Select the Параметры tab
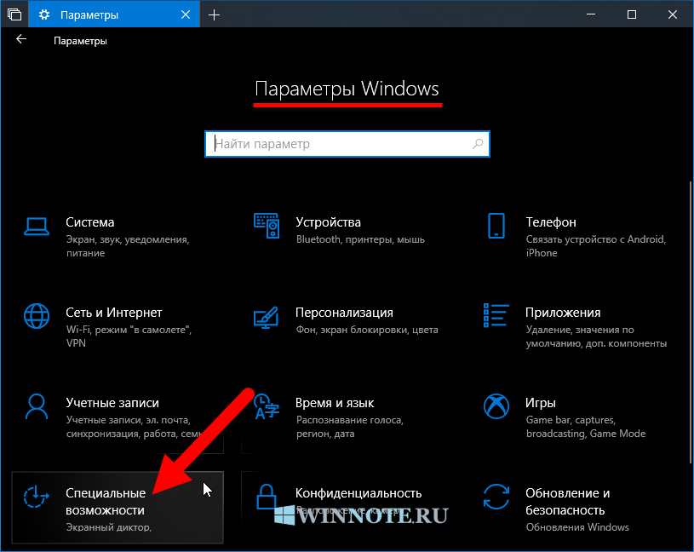This screenshot has height=552, width=694. [114, 14]
